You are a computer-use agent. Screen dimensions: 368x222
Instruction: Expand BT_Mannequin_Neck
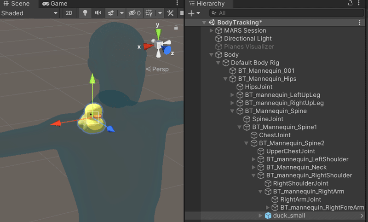click(x=253, y=167)
